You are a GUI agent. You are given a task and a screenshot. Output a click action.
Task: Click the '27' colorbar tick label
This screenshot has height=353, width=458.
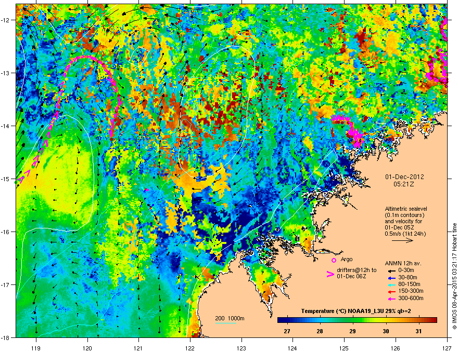(287, 331)
